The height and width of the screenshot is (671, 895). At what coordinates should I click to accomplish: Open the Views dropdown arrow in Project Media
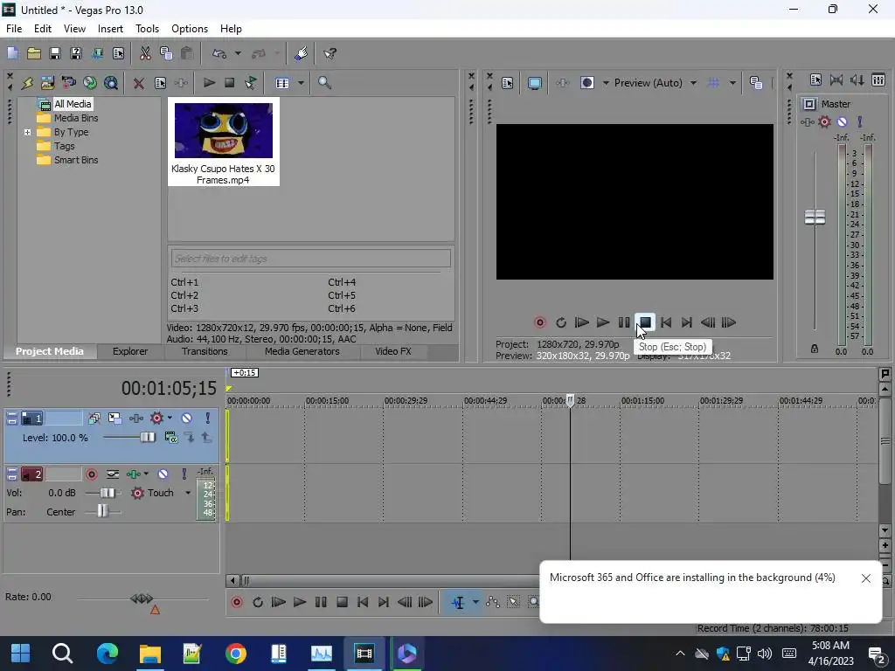coord(301,83)
